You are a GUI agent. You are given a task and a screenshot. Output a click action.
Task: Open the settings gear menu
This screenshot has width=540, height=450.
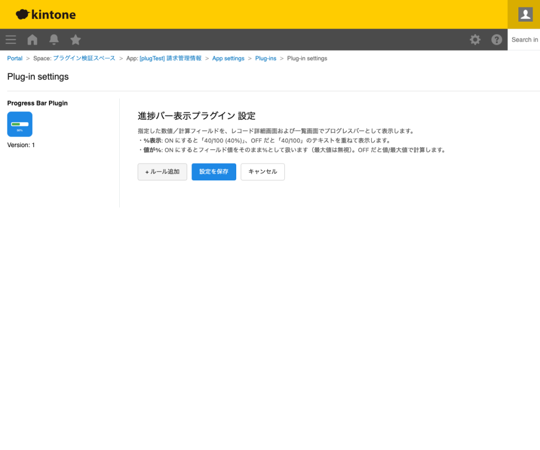(475, 40)
